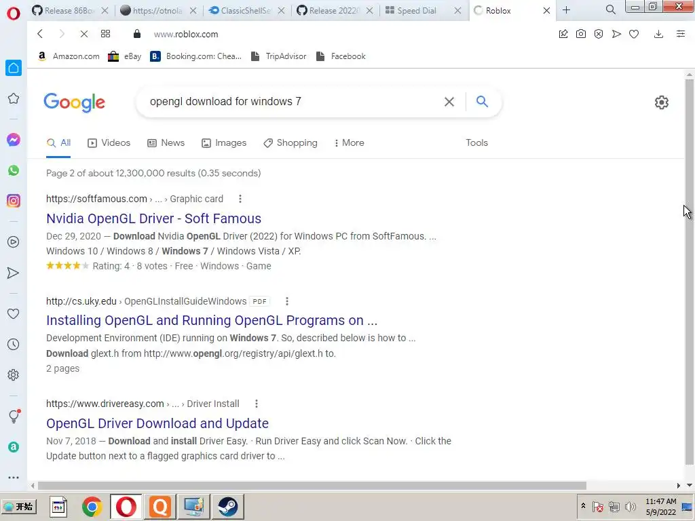The height and width of the screenshot is (521, 695).
Task: Open OpenGL Driver Download and Update link
Action: 157,423
